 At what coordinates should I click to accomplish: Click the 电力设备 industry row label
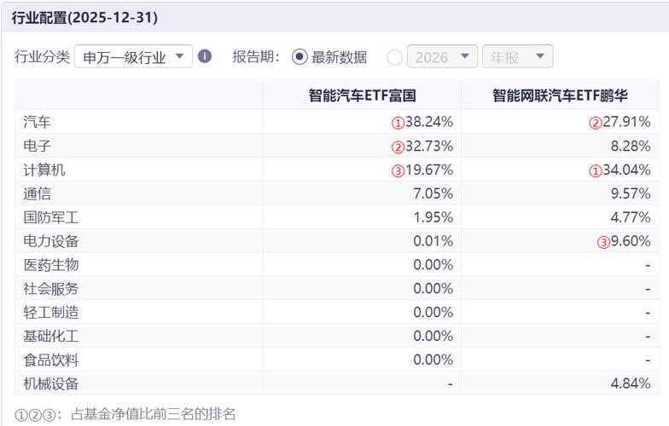(51, 241)
